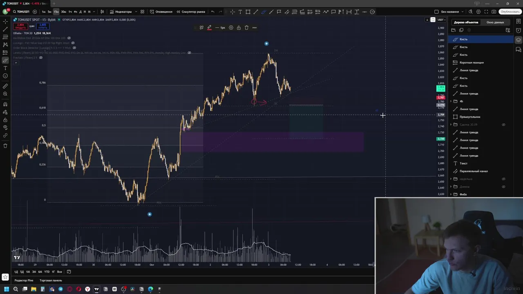Collapse the indicator legend chevron

coord(16,62)
